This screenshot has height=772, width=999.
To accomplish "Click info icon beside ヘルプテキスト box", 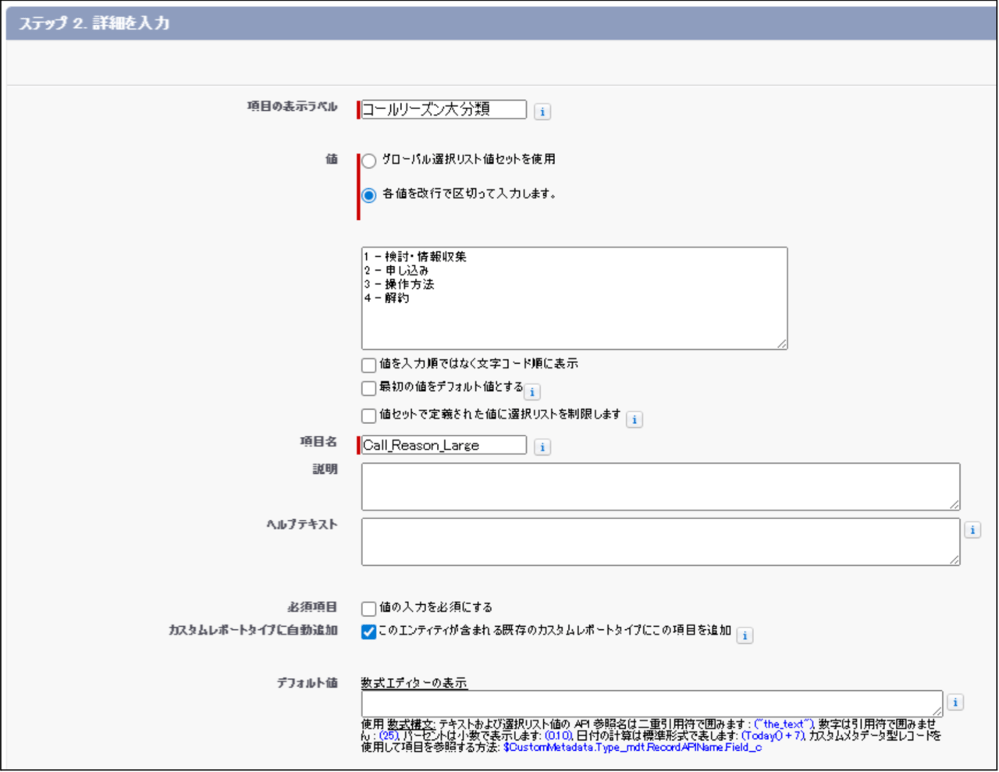I will [x=972, y=530].
